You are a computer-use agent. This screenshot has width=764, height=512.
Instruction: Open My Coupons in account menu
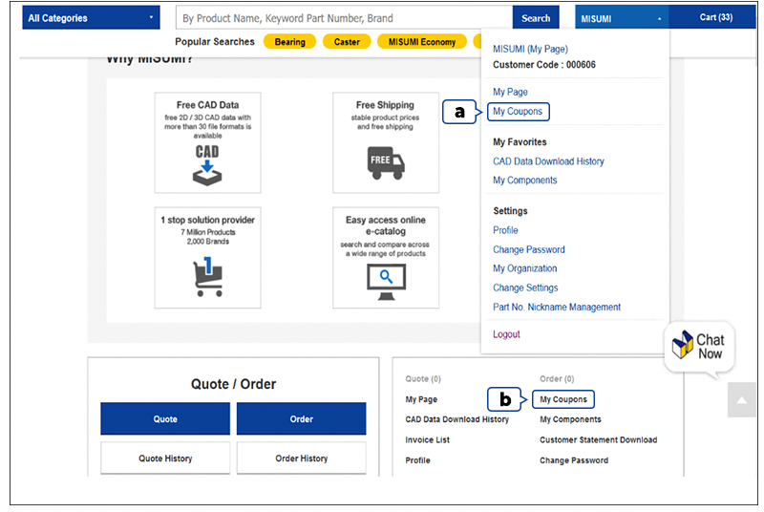point(518,112)
